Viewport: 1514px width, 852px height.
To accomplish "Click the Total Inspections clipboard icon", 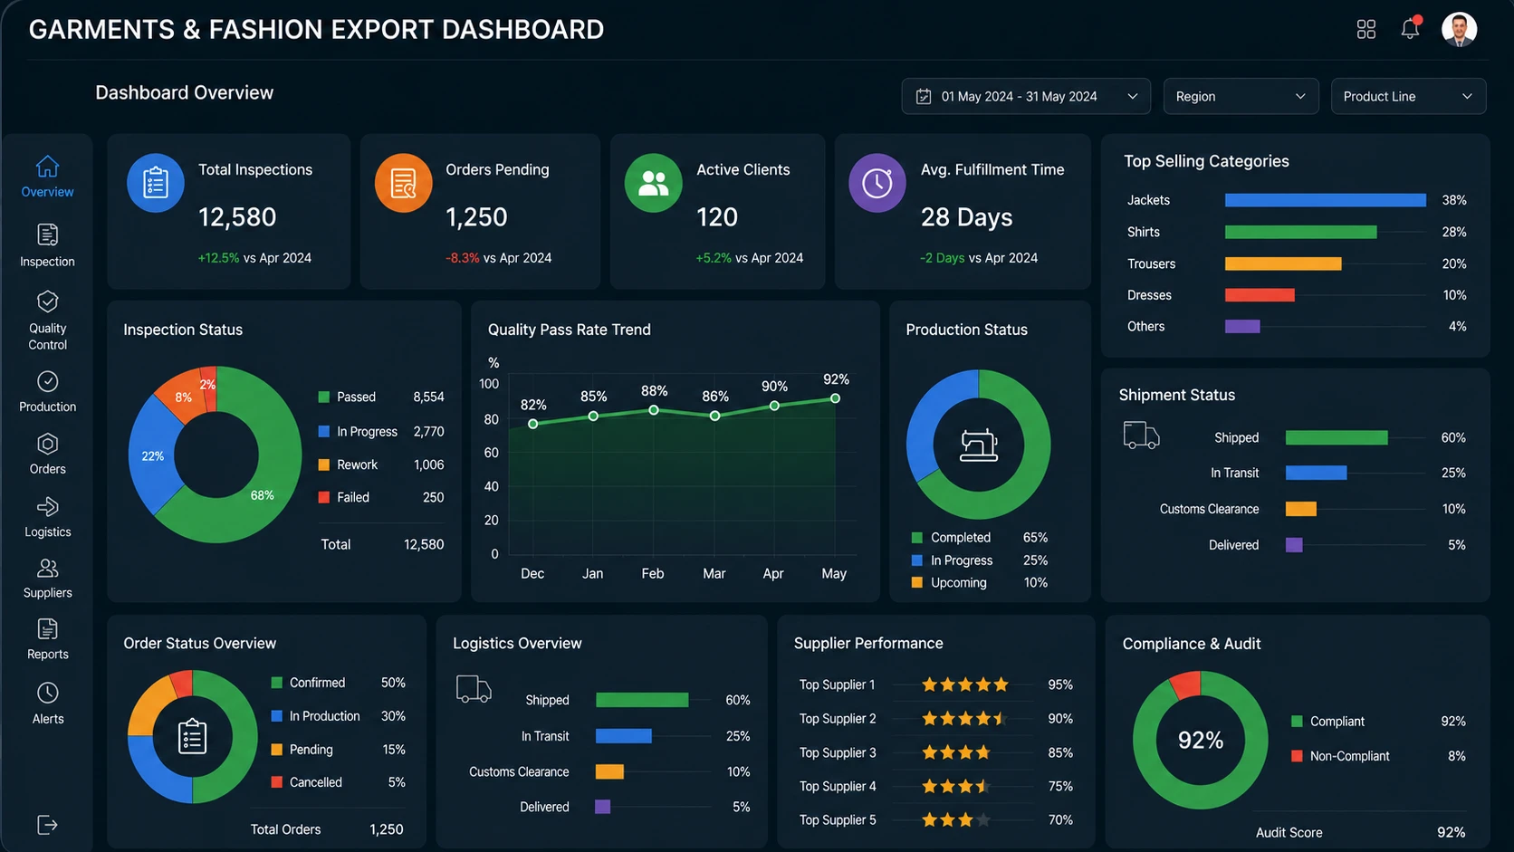I will click(x=156, y=183).
